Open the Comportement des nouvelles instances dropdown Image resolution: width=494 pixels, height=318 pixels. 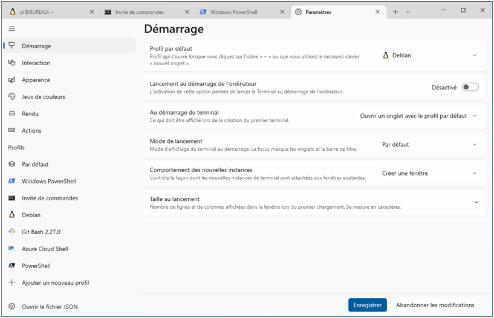click(x=429, y=173)
